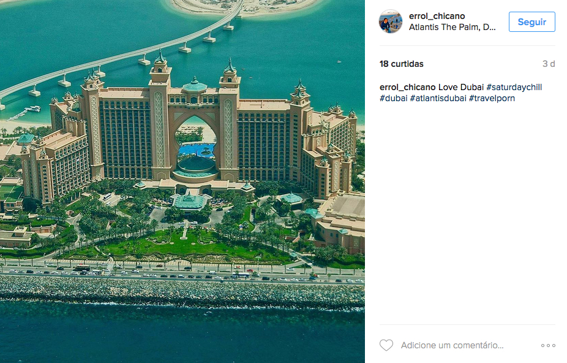Viewport: 567px width, 363px height.
Task: Open the errol_chicano username in the header
Action: [x=437, y=16]
